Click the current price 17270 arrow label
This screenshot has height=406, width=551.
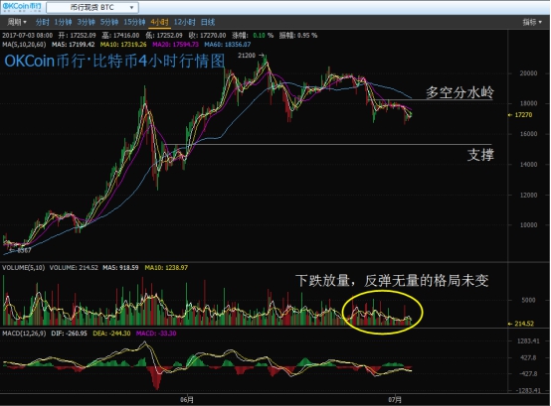click(520, 114)
